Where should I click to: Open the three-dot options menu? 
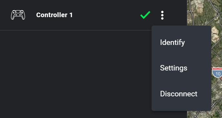point(162,15)
